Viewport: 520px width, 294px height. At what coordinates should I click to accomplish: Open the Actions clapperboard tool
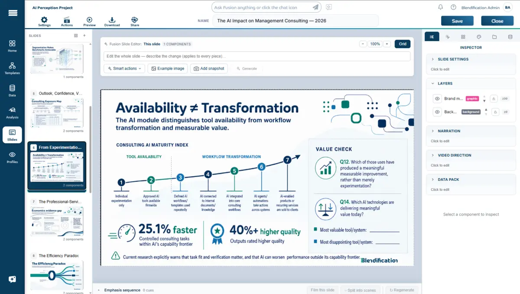pos(67,22)
